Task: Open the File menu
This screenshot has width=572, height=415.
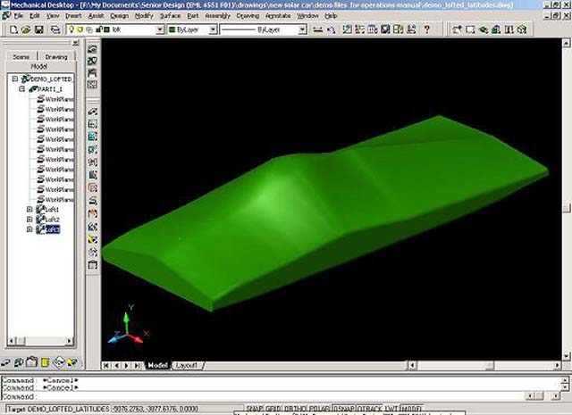Action: coord(19,16)
